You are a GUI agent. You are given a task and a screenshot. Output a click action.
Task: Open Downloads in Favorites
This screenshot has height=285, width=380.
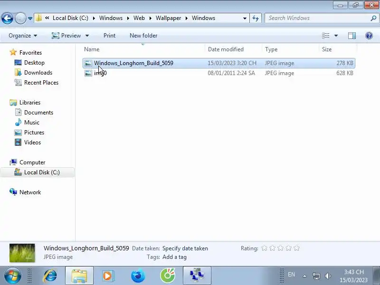38,73
